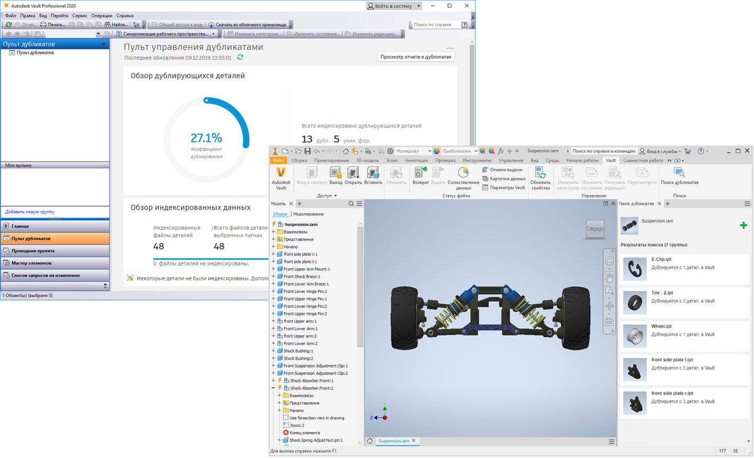Select the Tire - 2.ipt duplicate result thumbnail
Screen dimensions: 754x458
coord(635,302)
